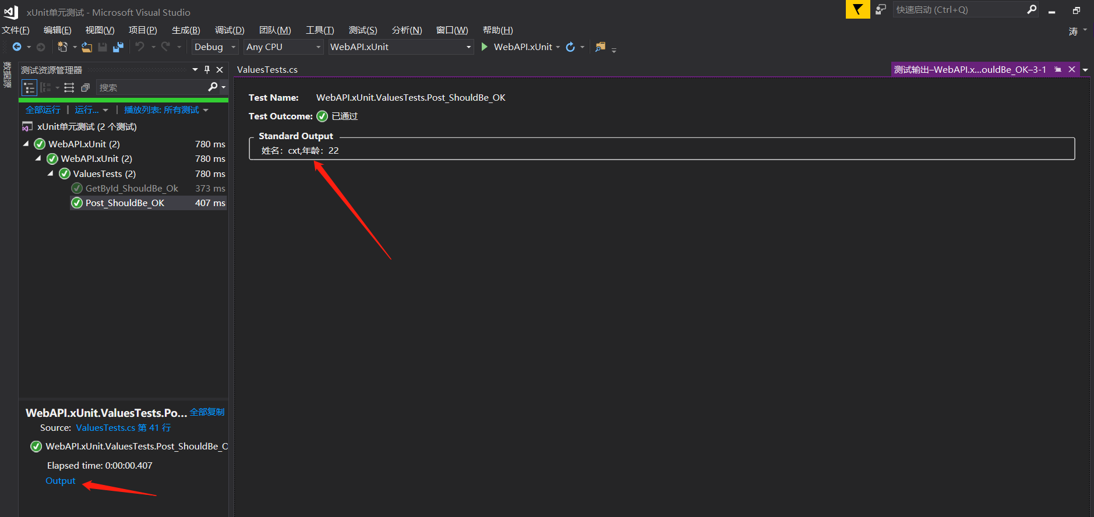Start debugging with the green play icon
Viewport: 1094px width, 517px height.
click(x=484, y=47)
